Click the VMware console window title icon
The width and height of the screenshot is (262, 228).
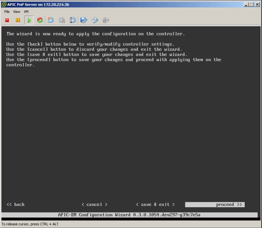point(4,4)
